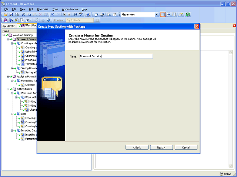
Task: Open the File menu
Action: 6,9
